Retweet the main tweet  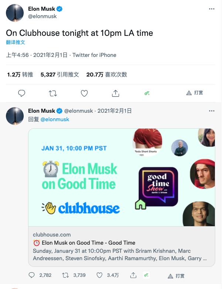53,93
